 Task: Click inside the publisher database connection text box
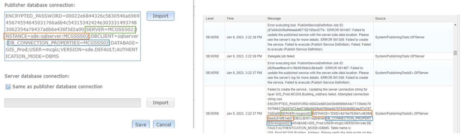(x=72, y=36)
